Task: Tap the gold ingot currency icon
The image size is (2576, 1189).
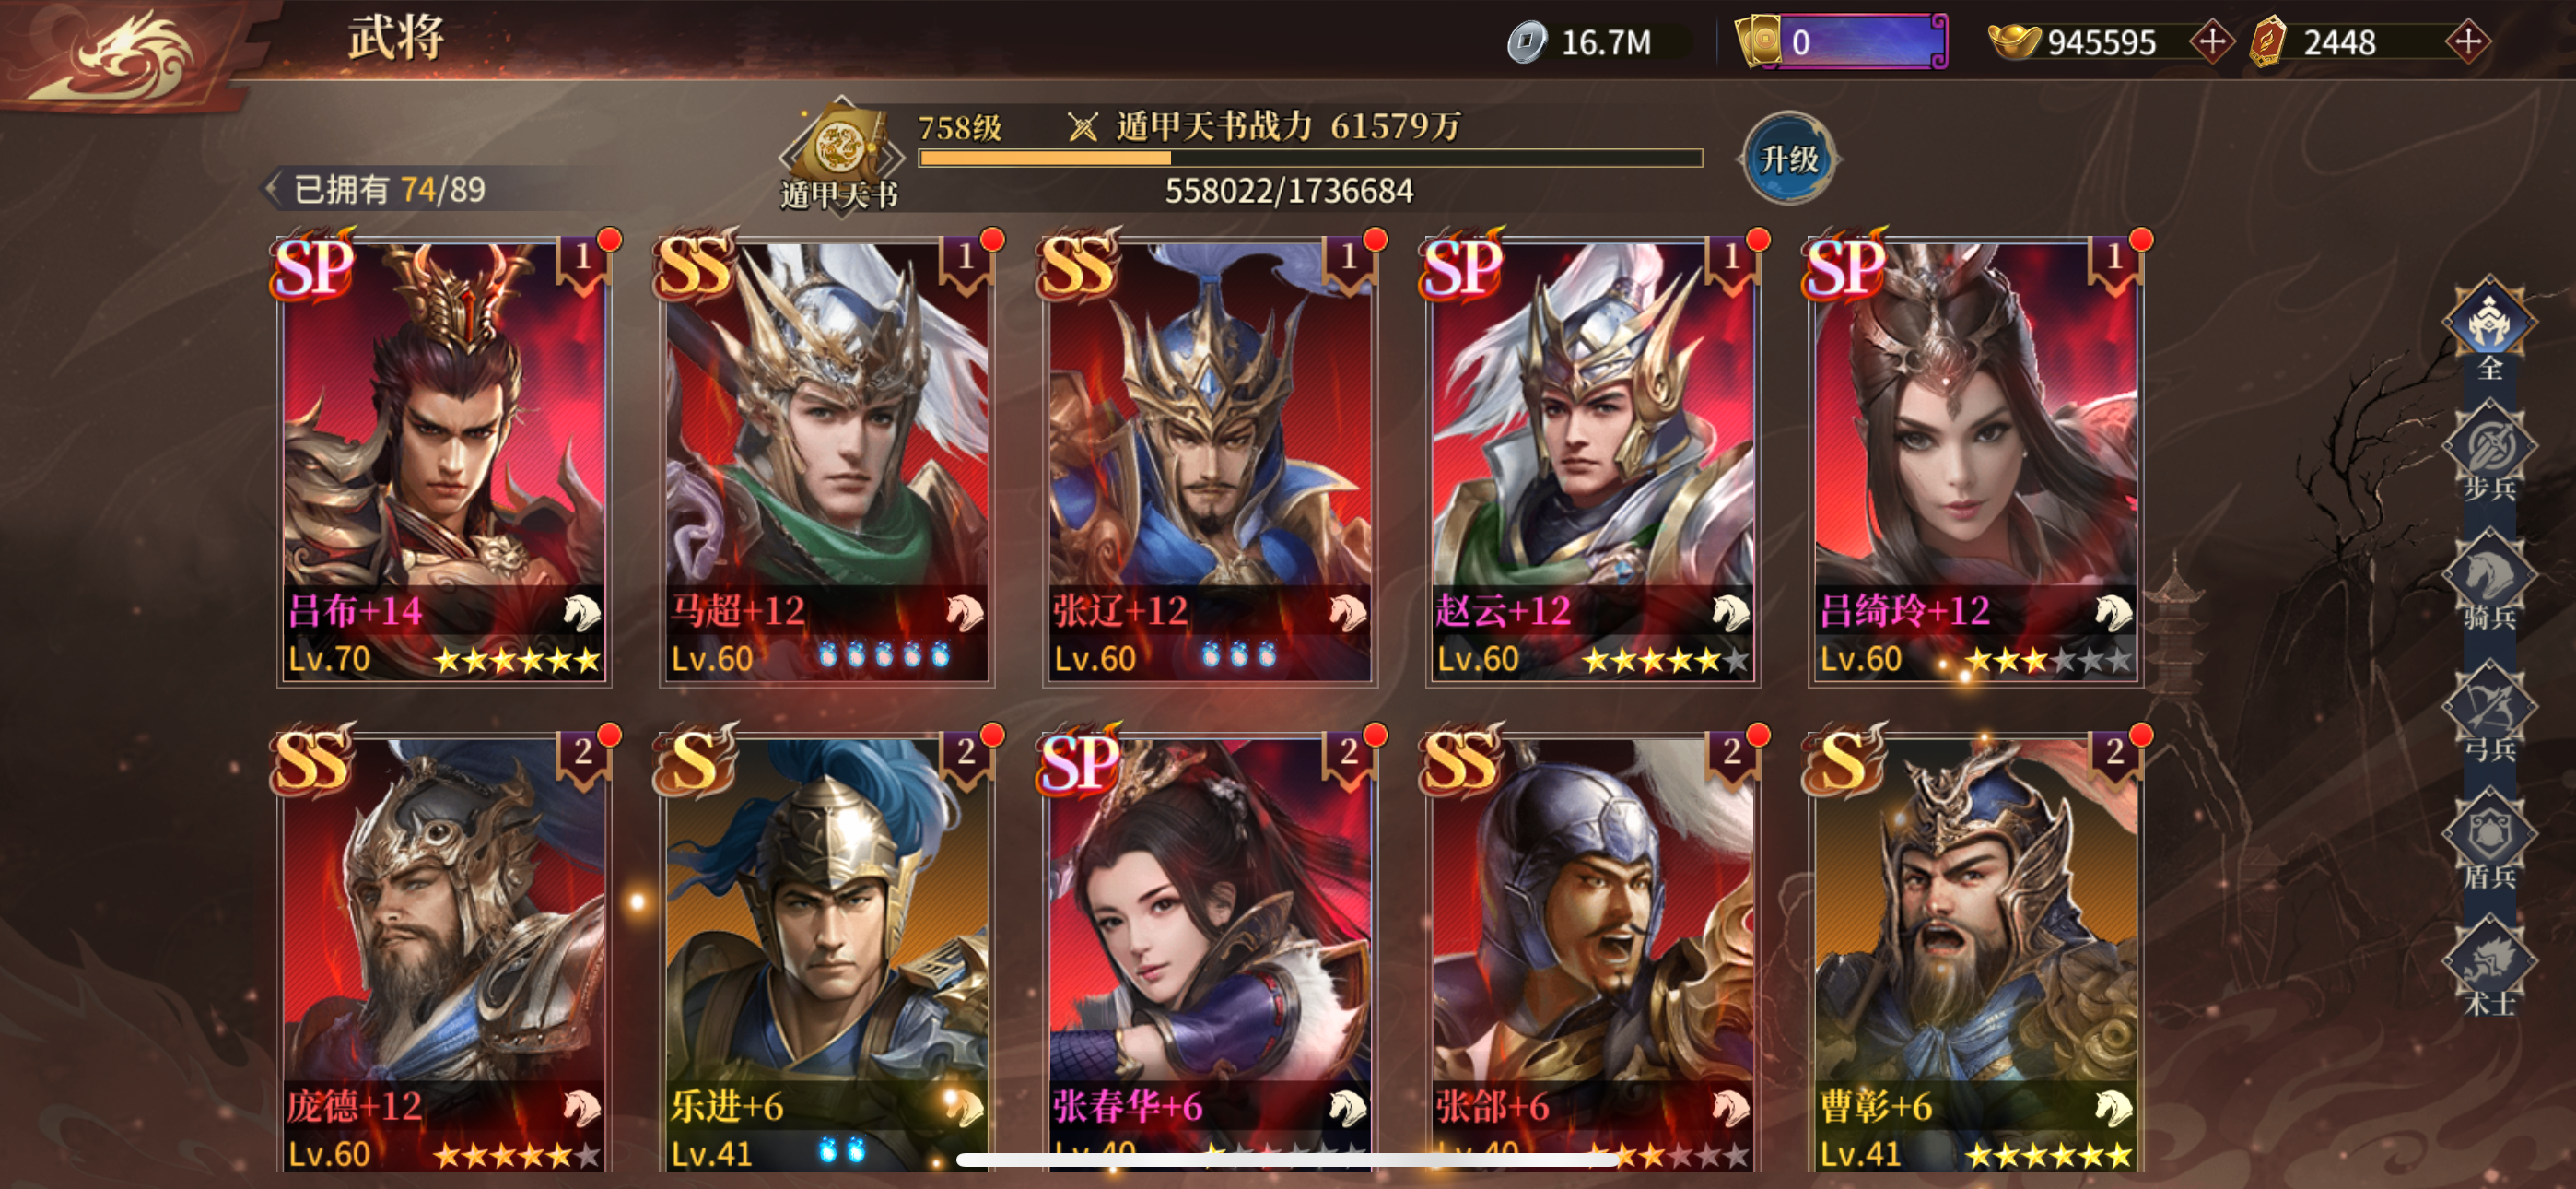Action: 2014,42
